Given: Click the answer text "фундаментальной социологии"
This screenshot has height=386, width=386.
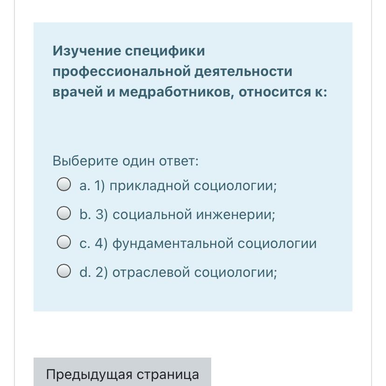Looking at the screenshot, I should point(214,243).
